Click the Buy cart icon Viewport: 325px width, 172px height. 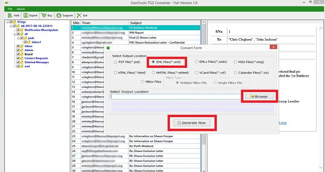point(44,15)
